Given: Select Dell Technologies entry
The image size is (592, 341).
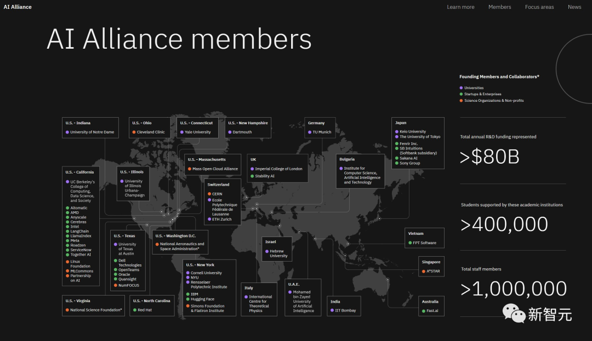Looking at the screenshot, I should [128, 263].
